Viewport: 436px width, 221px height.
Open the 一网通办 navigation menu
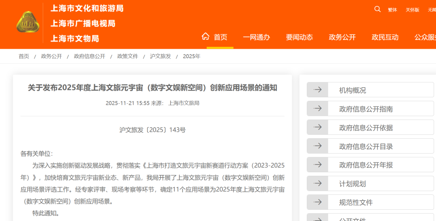(x=256, y=37)
